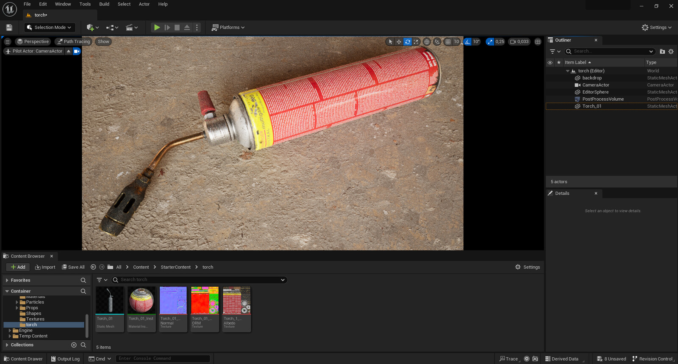Click the Outliner add folder icon
The width and height of the screenshot is (678, 364).
(662, 52)
